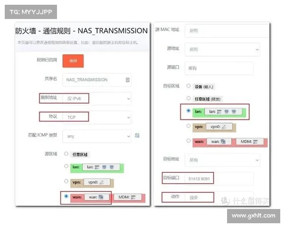Click the 源 MAC 地址 input field
Image resolution: width=285 pixels, height=228 pixels.
click(227, 30)
